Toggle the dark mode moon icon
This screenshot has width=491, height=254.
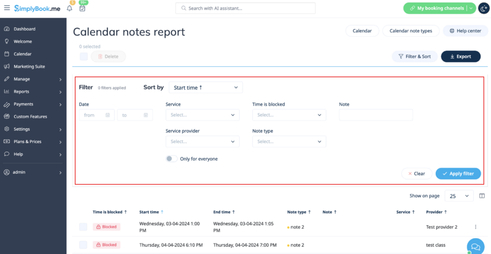tap(484, 9)
